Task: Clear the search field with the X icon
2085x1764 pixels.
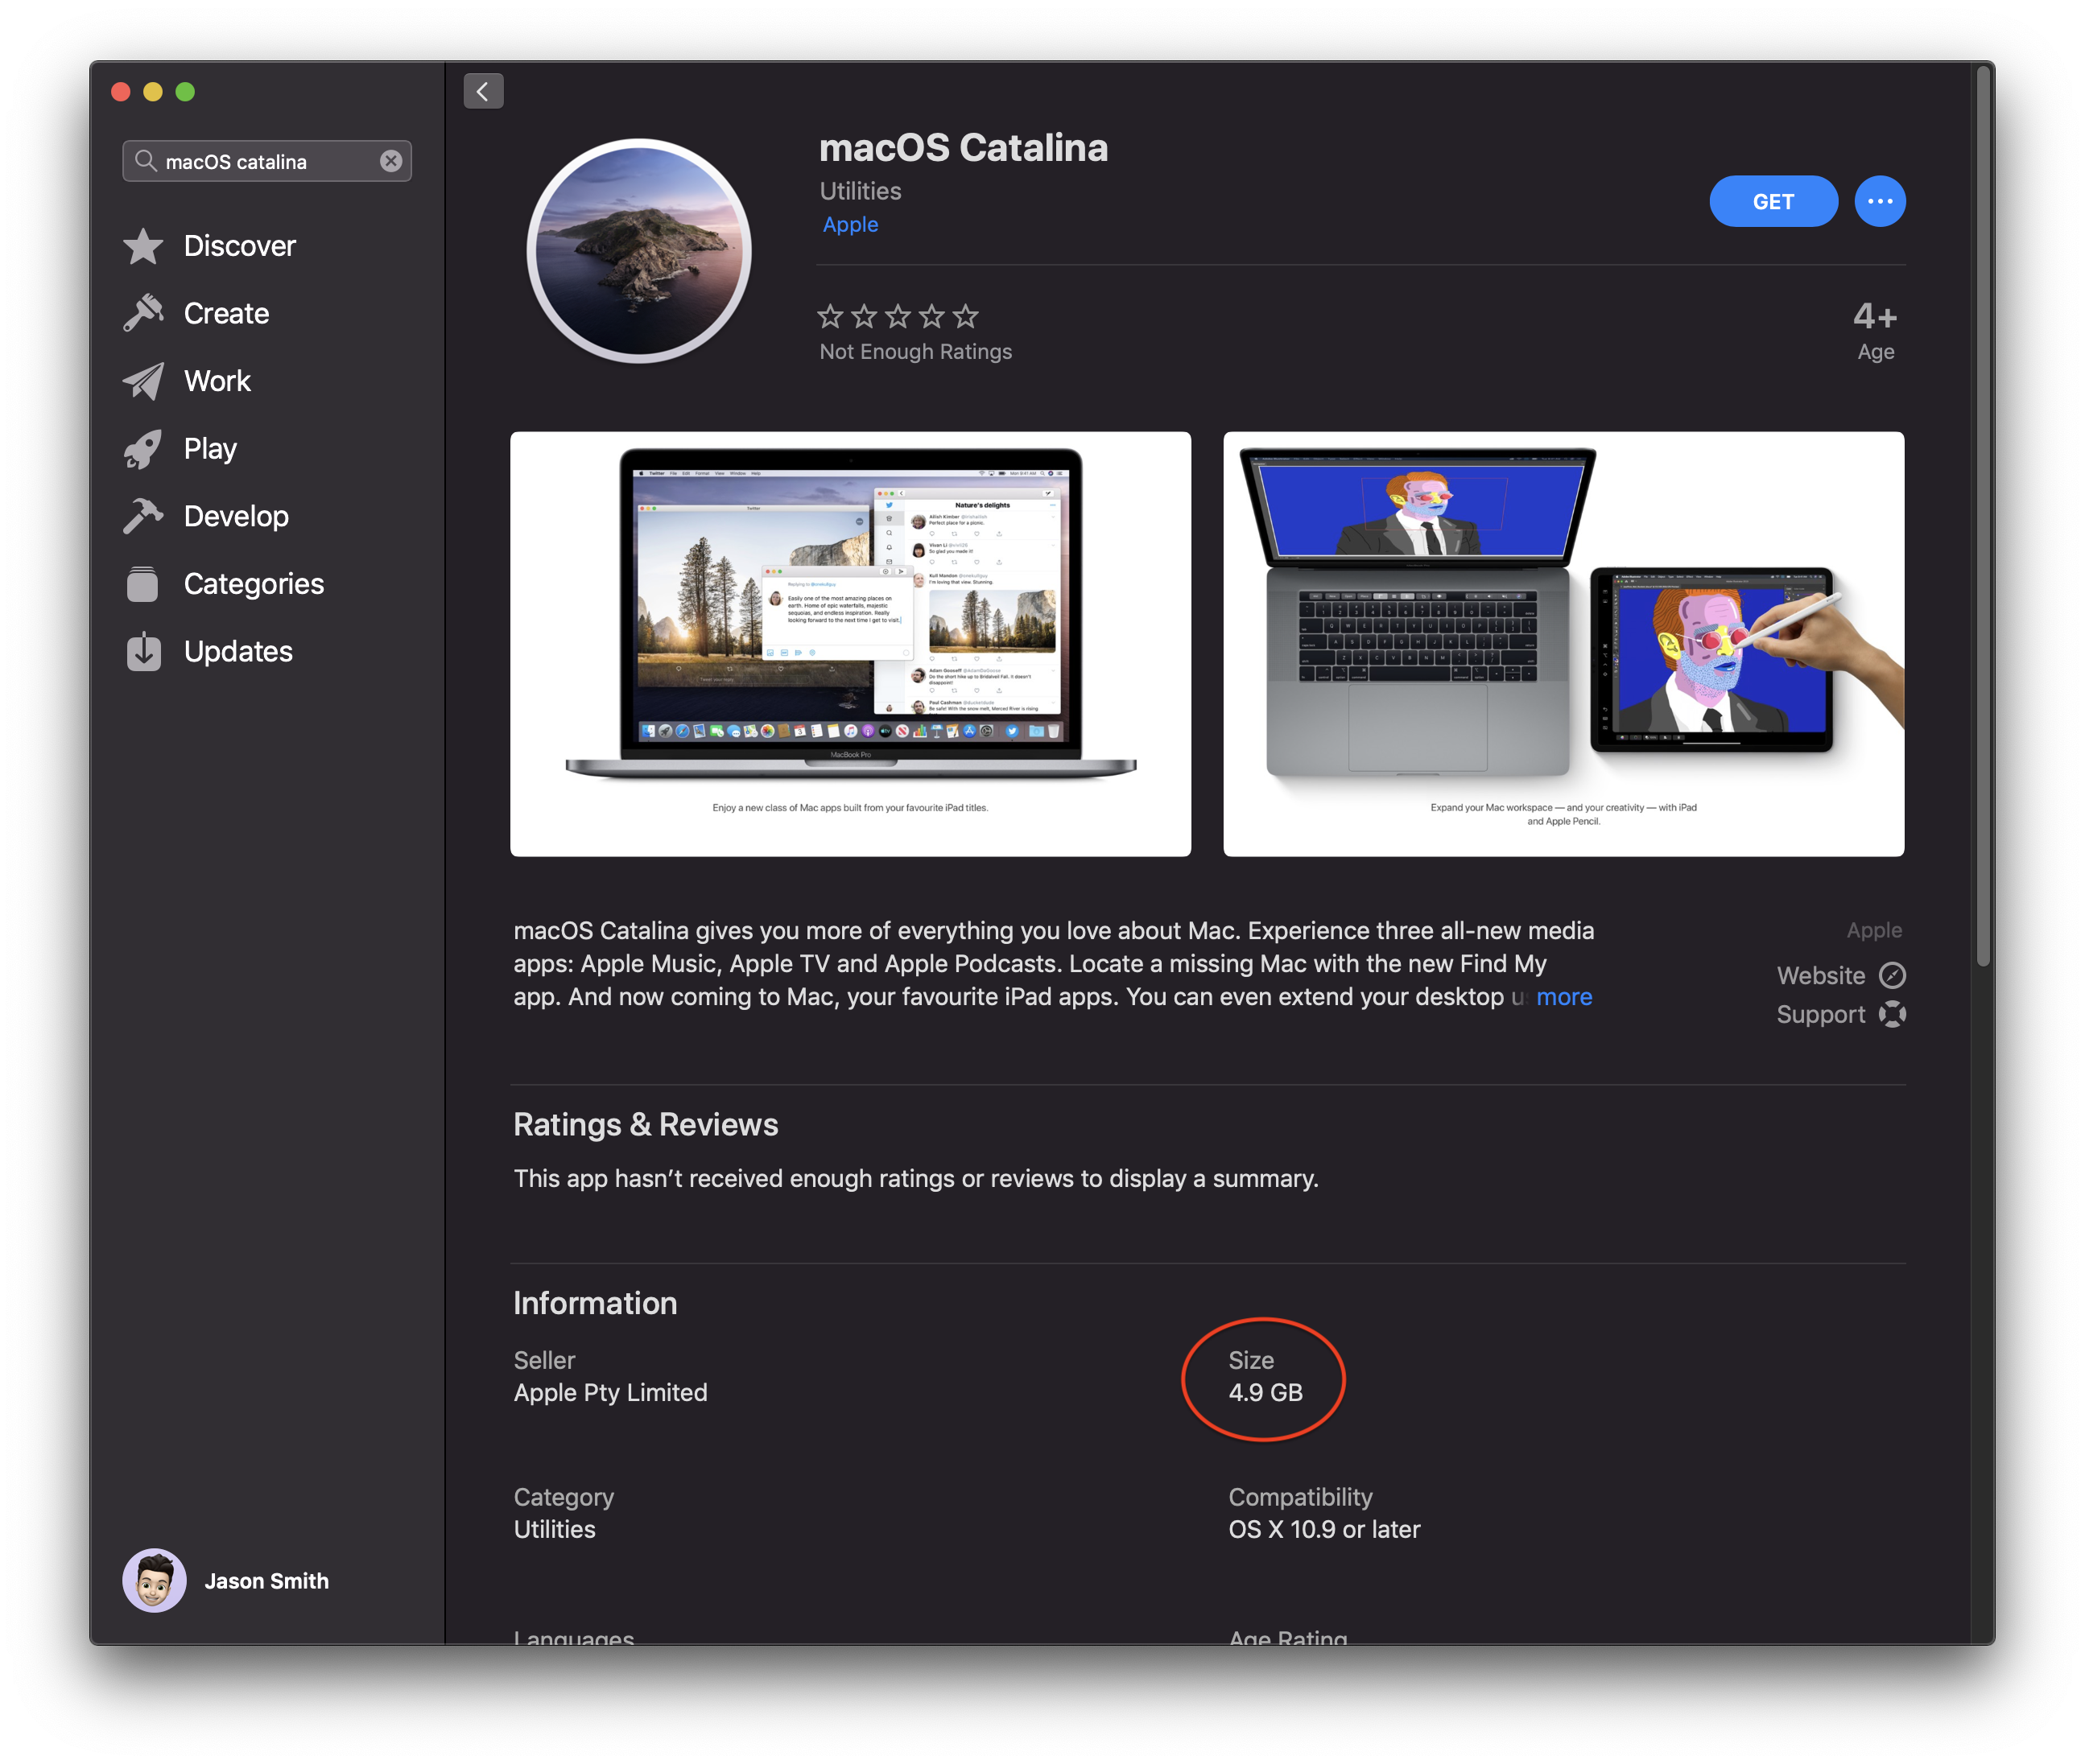Action: point(391,161)
